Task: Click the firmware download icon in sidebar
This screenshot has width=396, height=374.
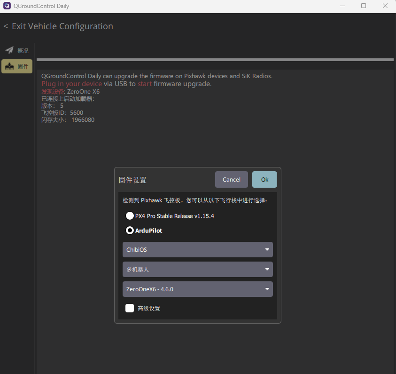Action: [x=9, y=66]
